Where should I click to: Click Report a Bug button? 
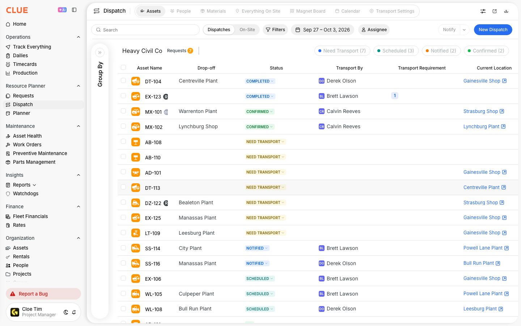(x=43, y=294)
